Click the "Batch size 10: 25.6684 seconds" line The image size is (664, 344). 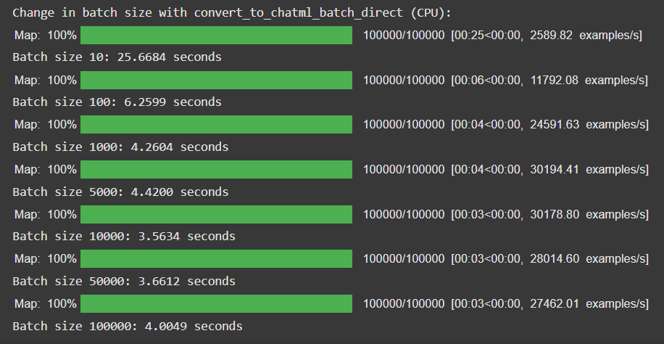tap(117, 57)
